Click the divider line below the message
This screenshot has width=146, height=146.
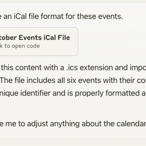click(x=73, y=138)
